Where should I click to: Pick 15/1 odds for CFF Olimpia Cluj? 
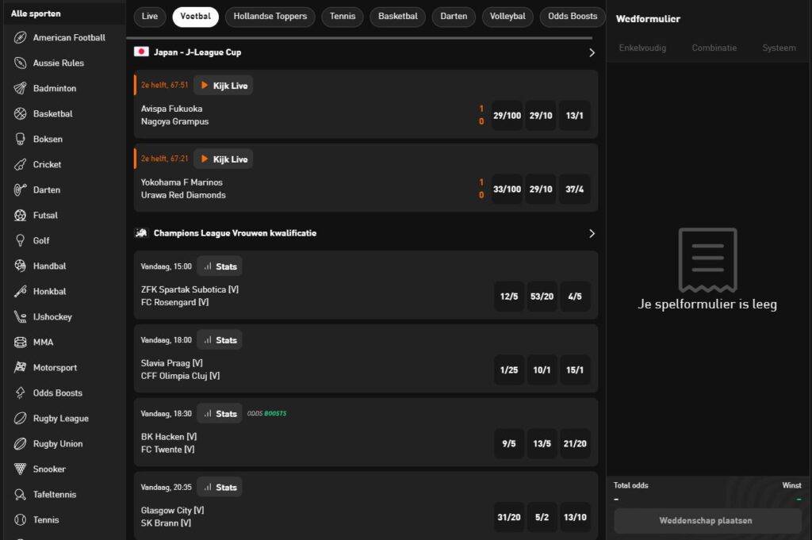(575, 370)
